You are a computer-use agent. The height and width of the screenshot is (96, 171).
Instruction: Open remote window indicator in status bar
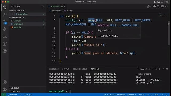(x=3, y=95)
